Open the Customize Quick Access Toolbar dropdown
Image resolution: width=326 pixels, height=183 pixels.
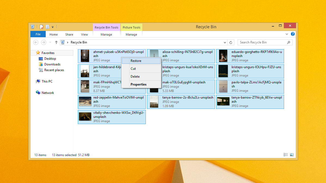pyautogui.click(x=53, y=27)
